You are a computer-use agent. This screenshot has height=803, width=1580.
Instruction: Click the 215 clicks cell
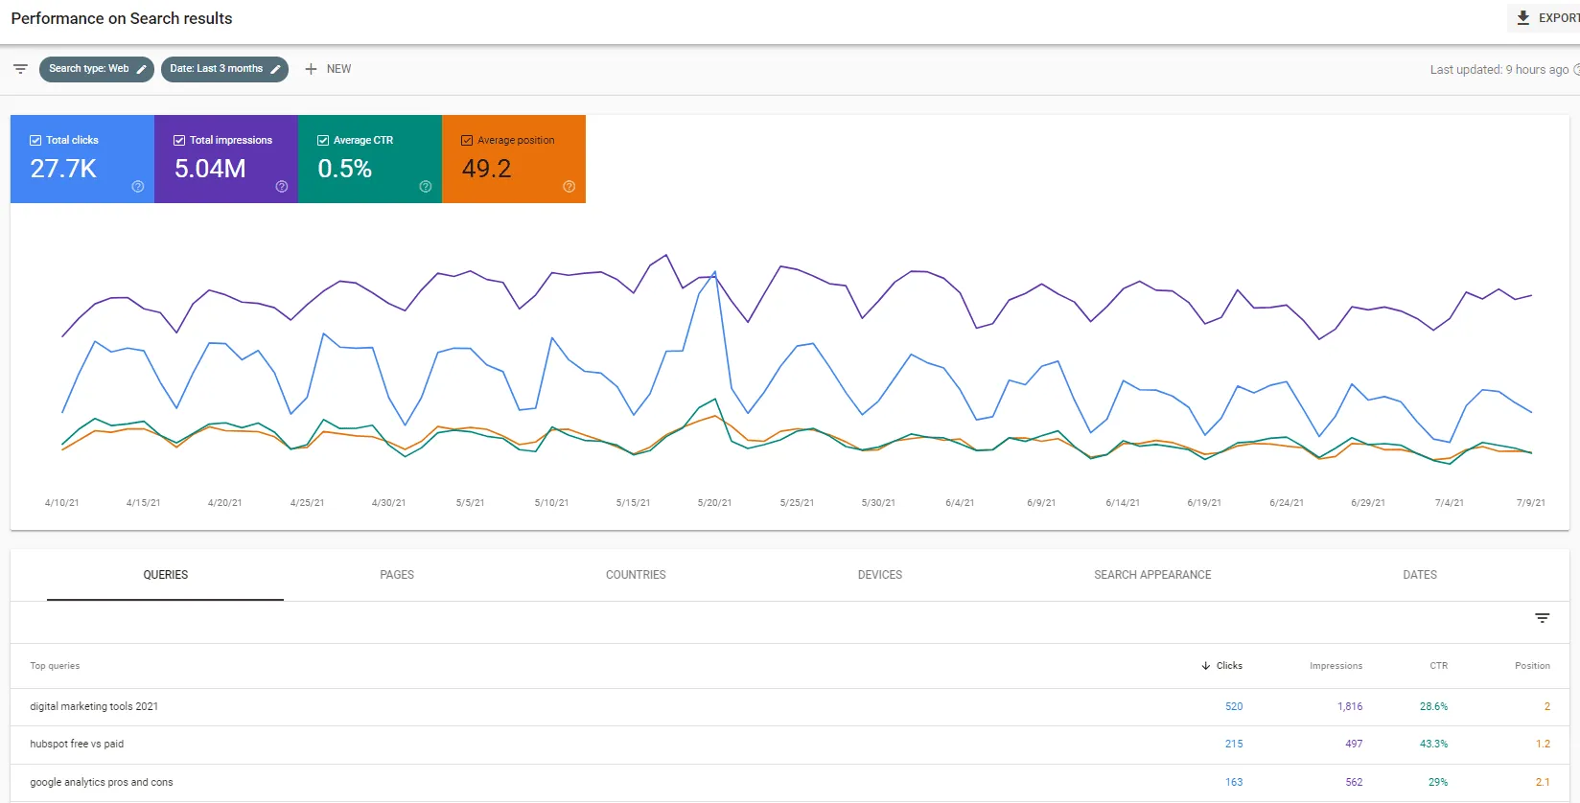(1234, 744)
